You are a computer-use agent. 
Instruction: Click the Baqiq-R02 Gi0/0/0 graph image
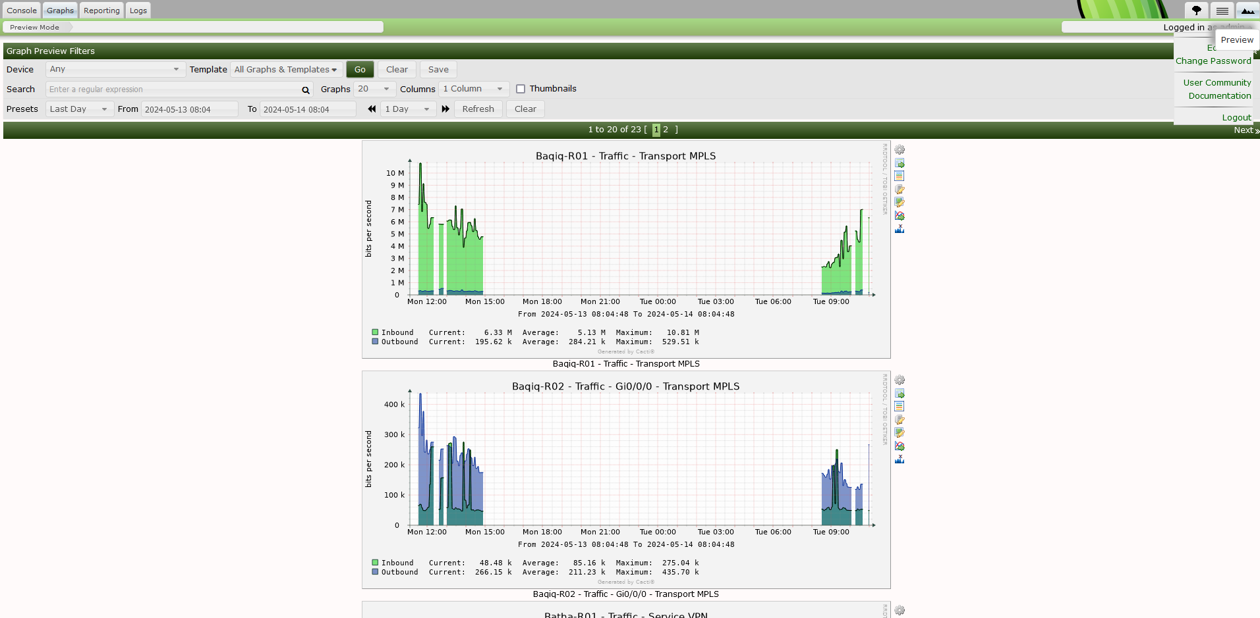626,480
